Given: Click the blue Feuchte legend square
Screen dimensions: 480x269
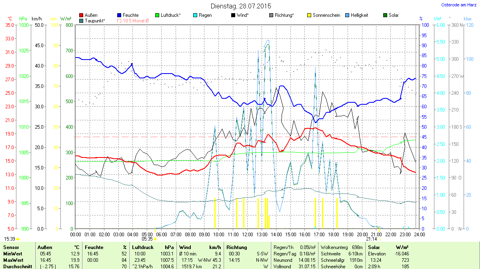Looking at the screenshot, I should click(119, 15).
